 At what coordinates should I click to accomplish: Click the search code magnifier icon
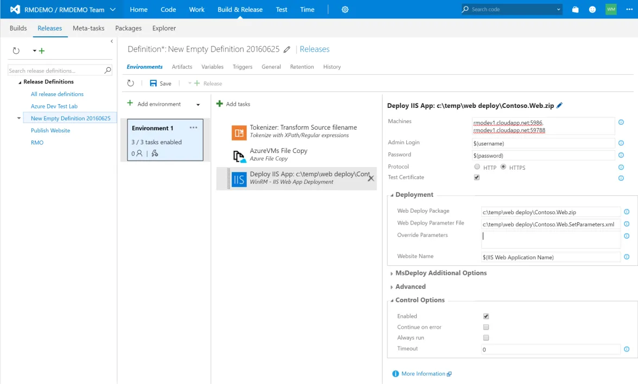(x=465, y=9)
